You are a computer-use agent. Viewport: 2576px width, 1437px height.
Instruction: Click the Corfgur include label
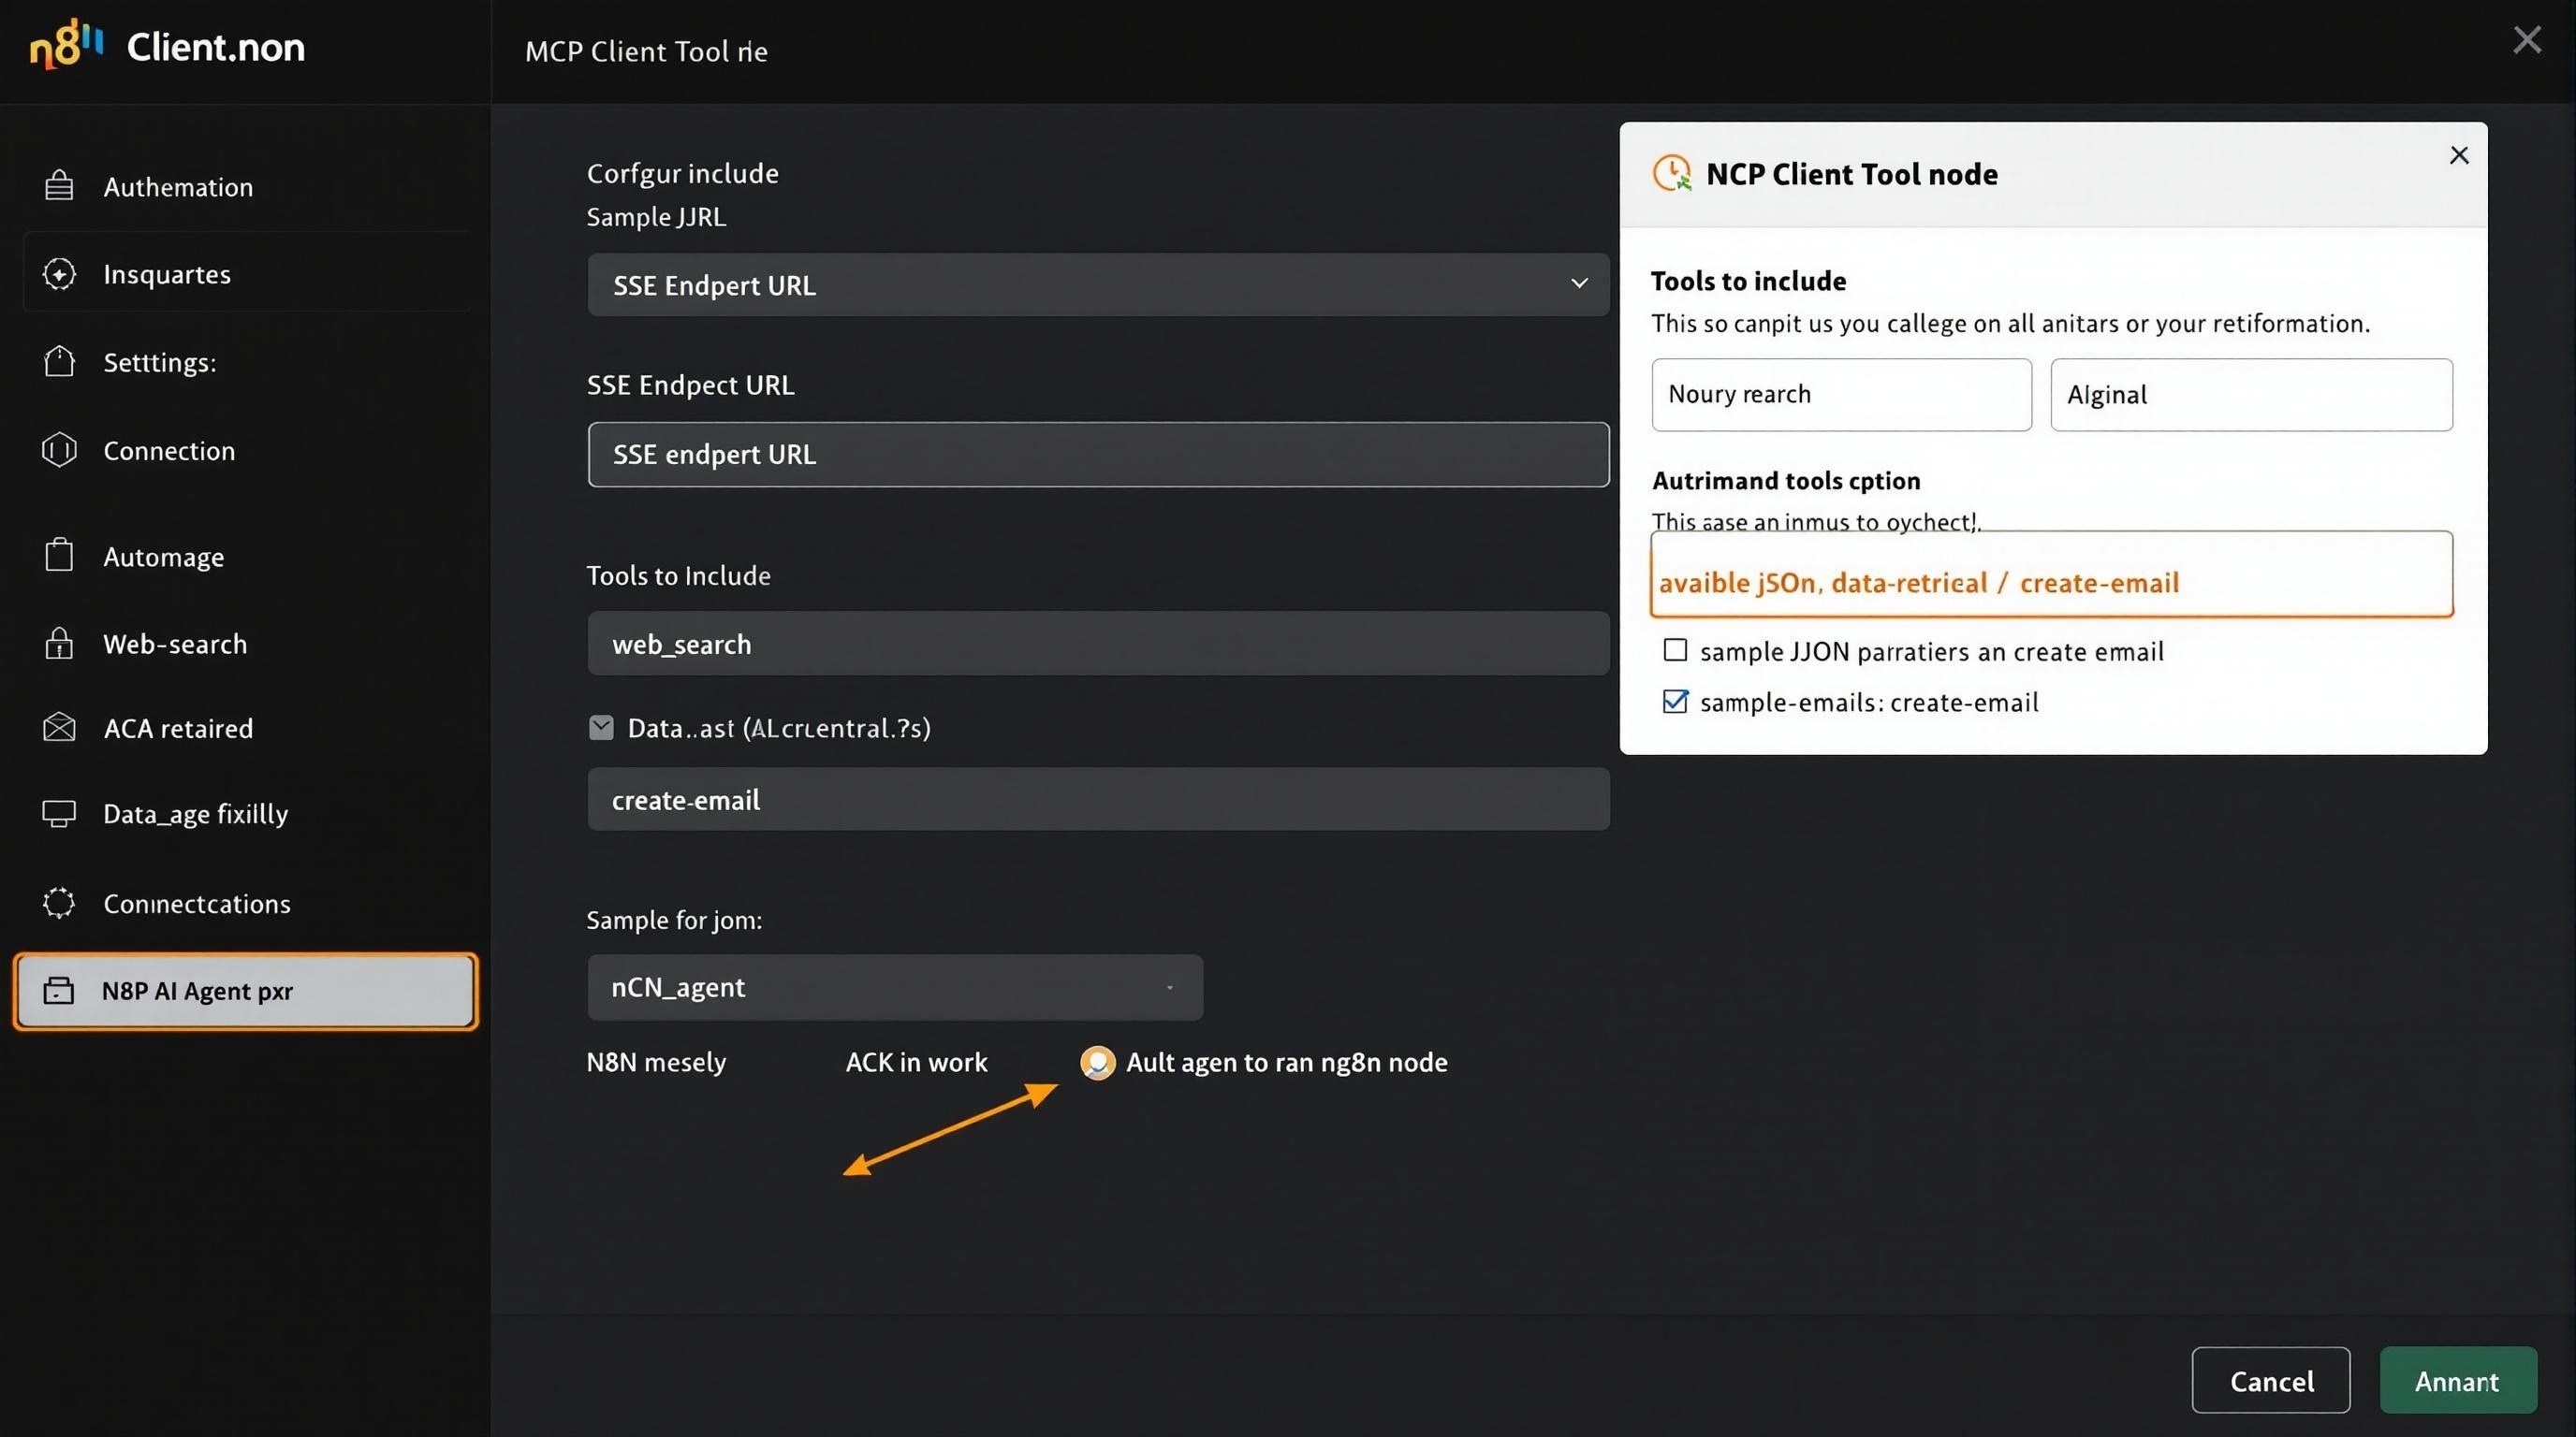(x=682, y=173)
